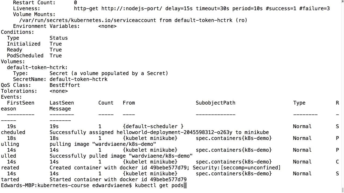Click the {default-scheduler } source entry
Viewport: 344px width, 193px height.
(153, 127)
